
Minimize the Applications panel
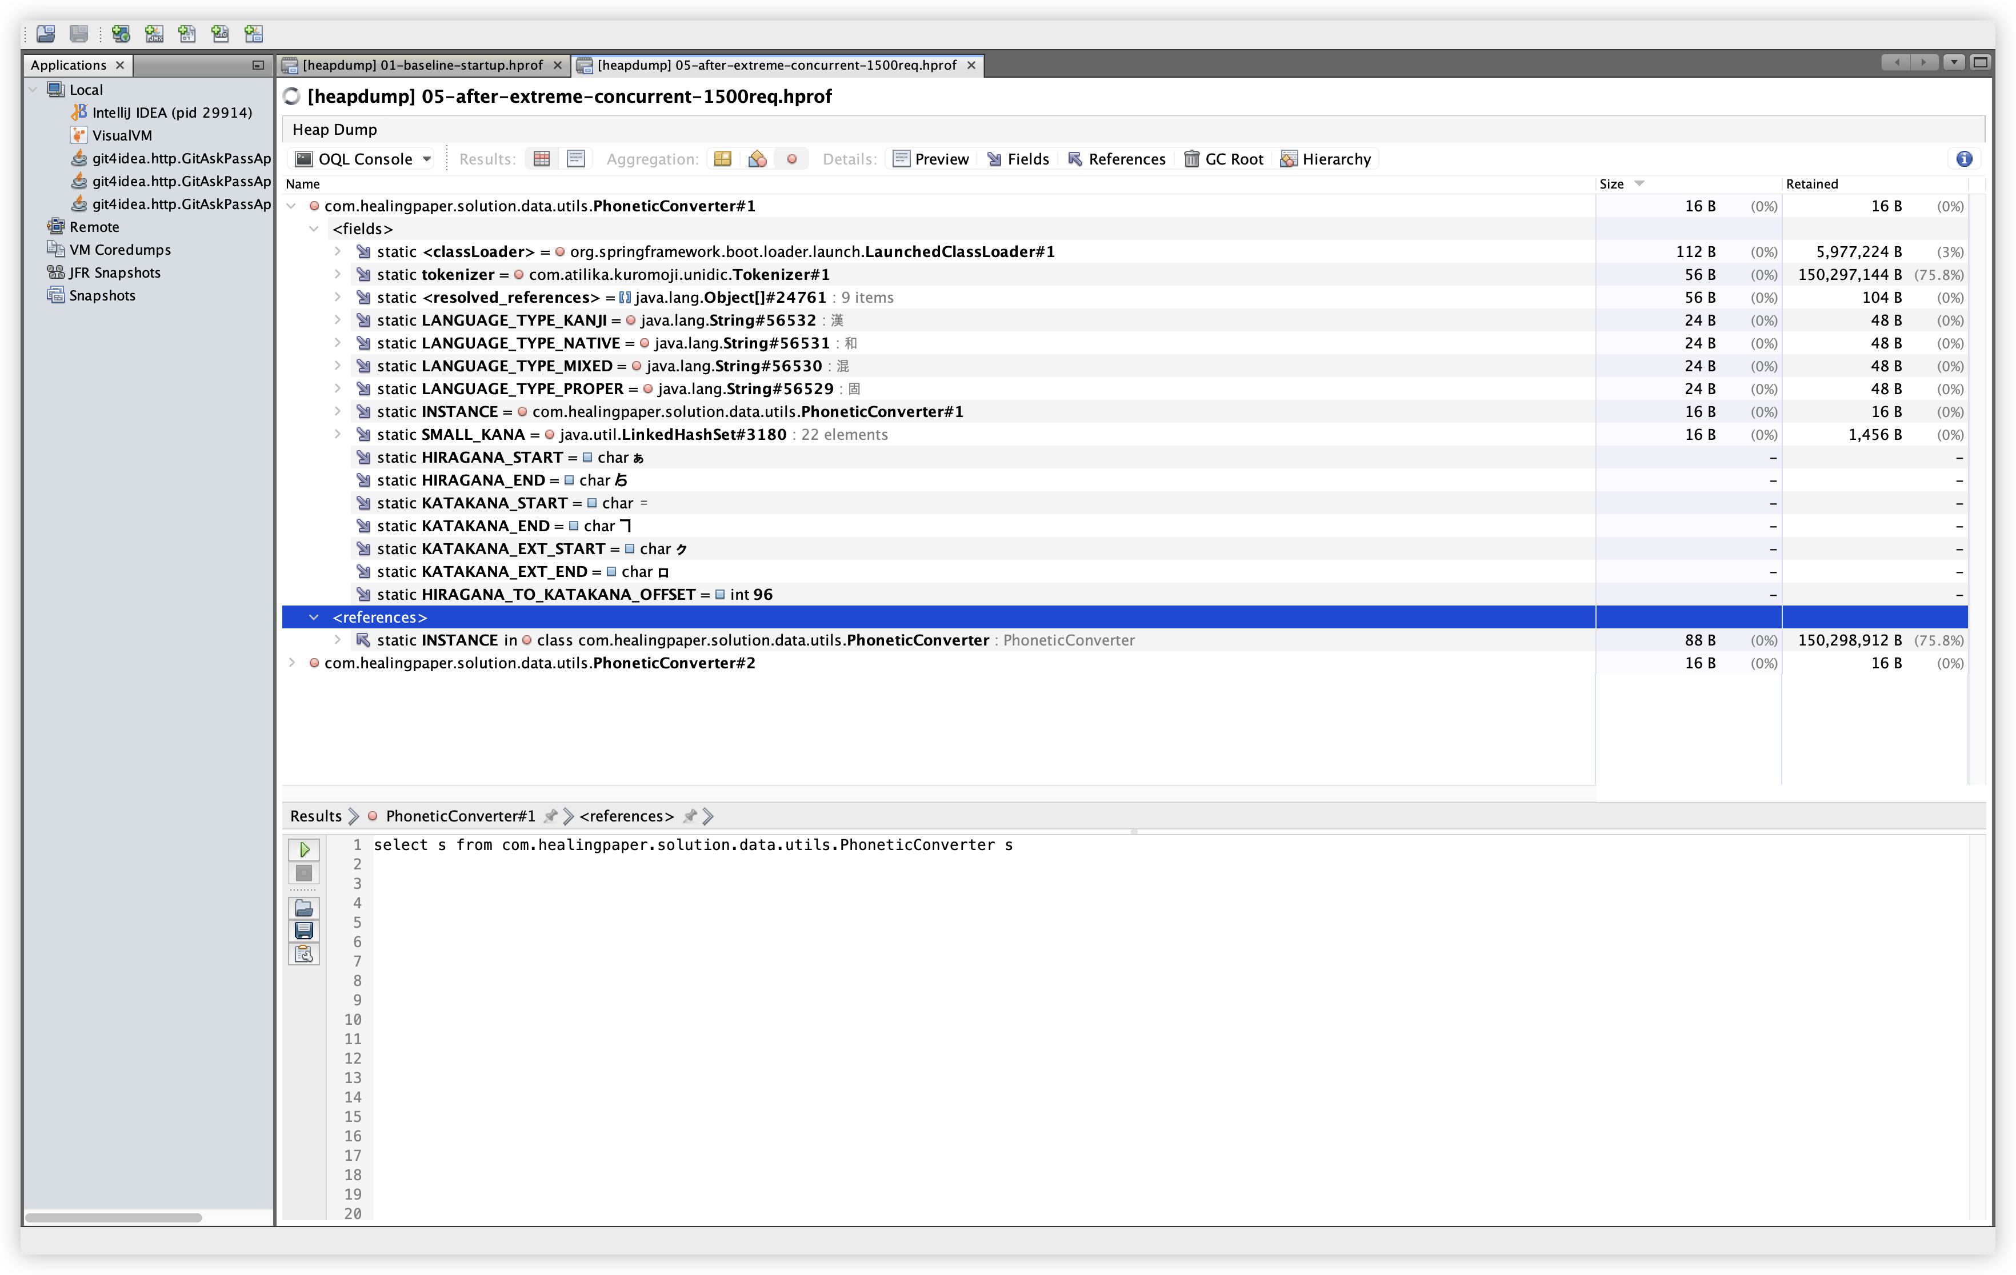258,65
